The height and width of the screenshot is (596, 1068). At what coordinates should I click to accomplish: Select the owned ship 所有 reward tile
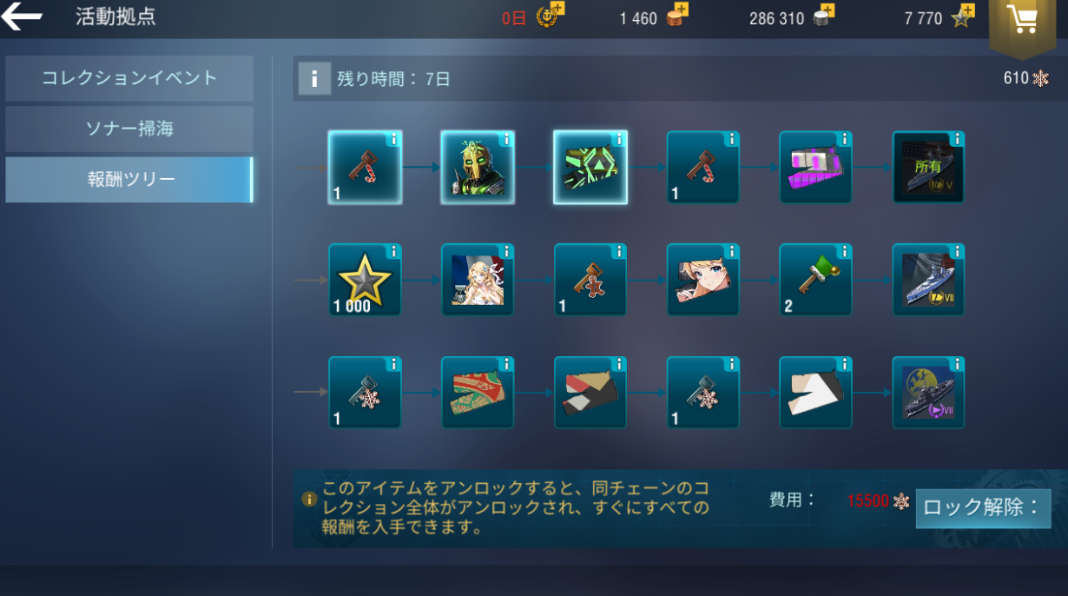click(929, 167)
